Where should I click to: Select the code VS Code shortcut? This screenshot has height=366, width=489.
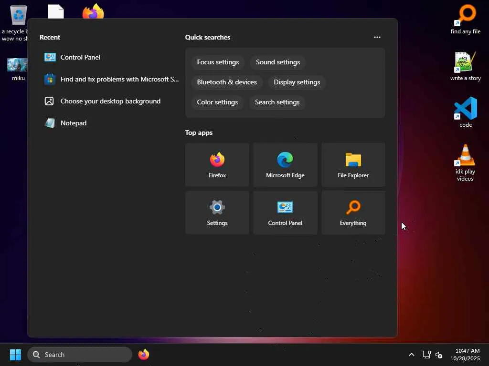coord(465,112)
